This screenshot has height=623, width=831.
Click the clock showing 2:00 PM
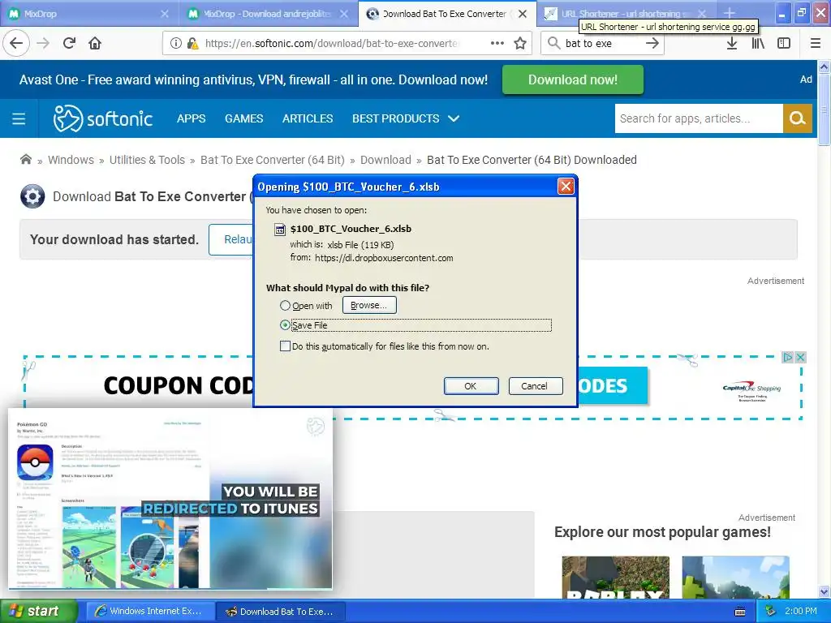pyautogui.click(x=801, y=612)
